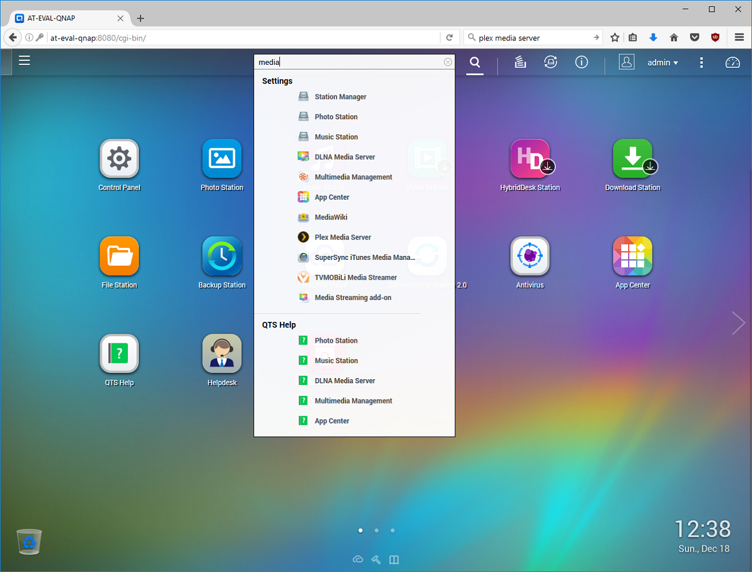The height and width of the screenshot is (572, 752).
Task: Close the AT-EVAL-QNAP tab
Action: click(x=120, y=19)
